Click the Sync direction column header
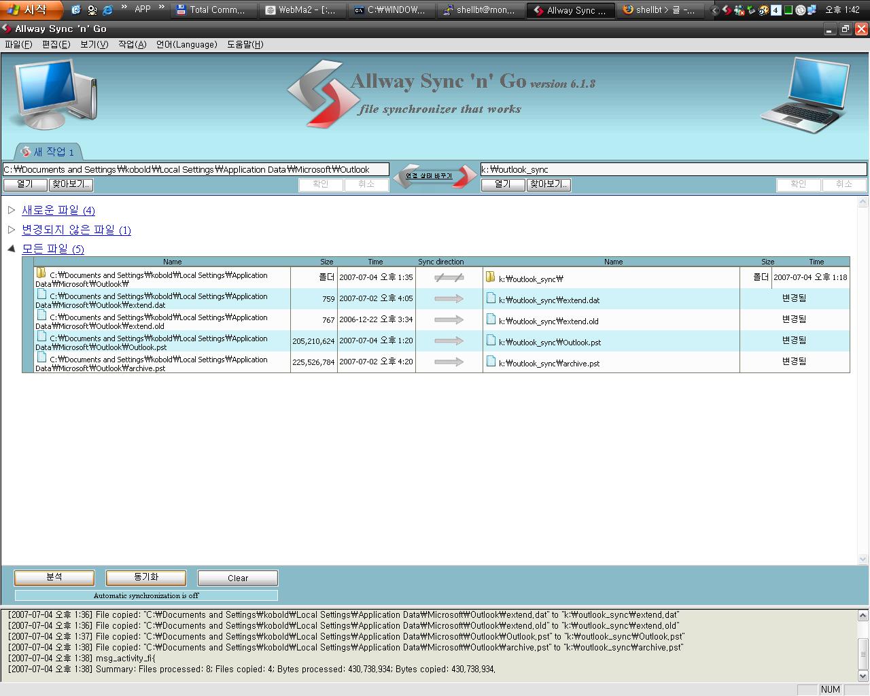The width and height of the screenshot is (870, 696). click(x=441, y=262)
